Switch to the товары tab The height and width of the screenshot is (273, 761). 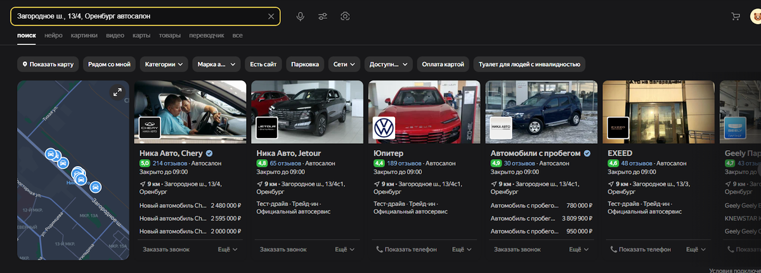click(x=169, y=35)
